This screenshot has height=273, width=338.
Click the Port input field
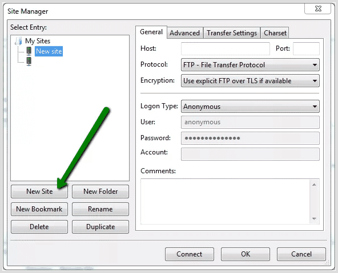[x=306, y=48]
